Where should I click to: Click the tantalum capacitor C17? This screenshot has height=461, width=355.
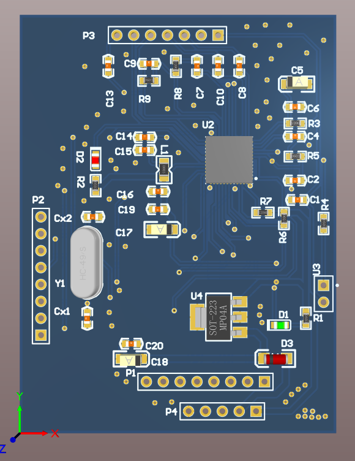click(162, 229)
